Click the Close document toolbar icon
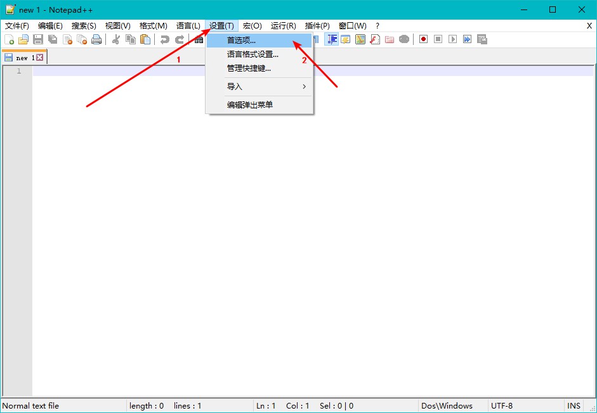 [x=67, y=39]
